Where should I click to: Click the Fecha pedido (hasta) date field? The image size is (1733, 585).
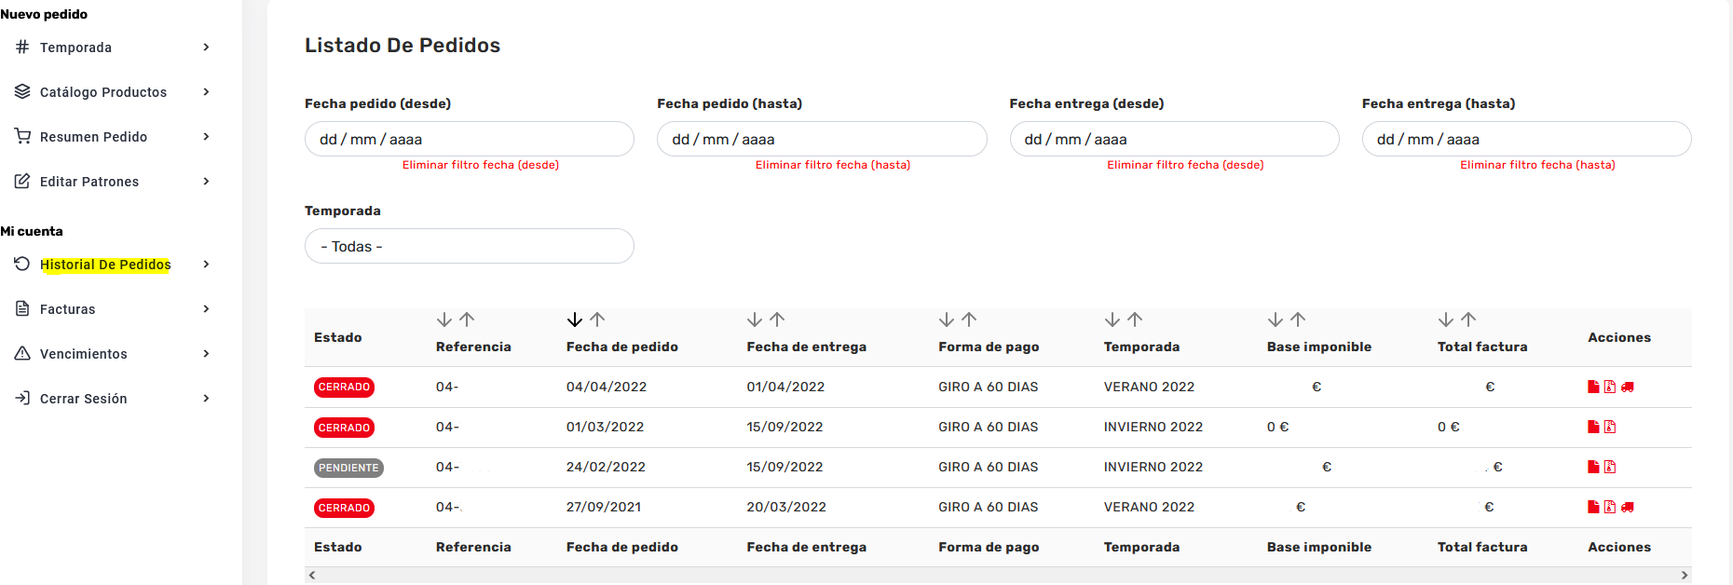[x=821, y=139]
